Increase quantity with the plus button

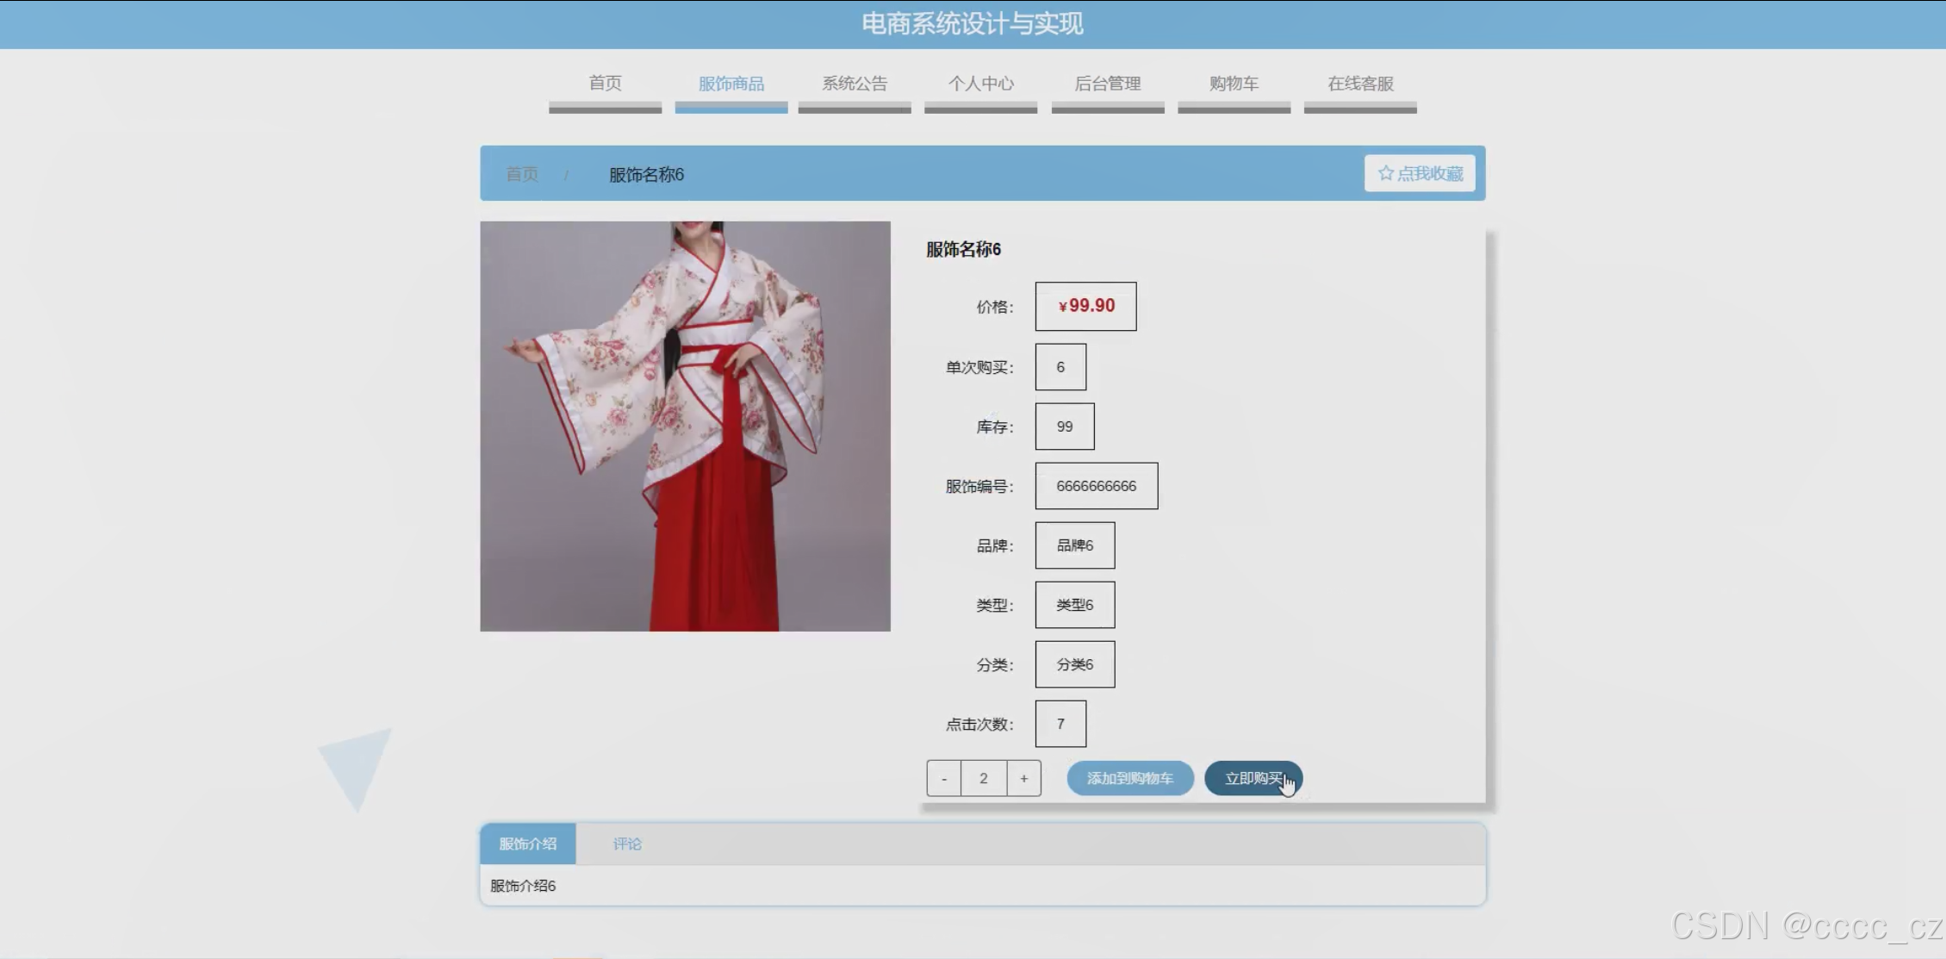point(1023,778)
